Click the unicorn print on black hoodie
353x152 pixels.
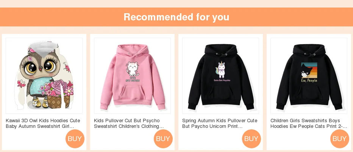pyautogui.click(x=222, y=70)
